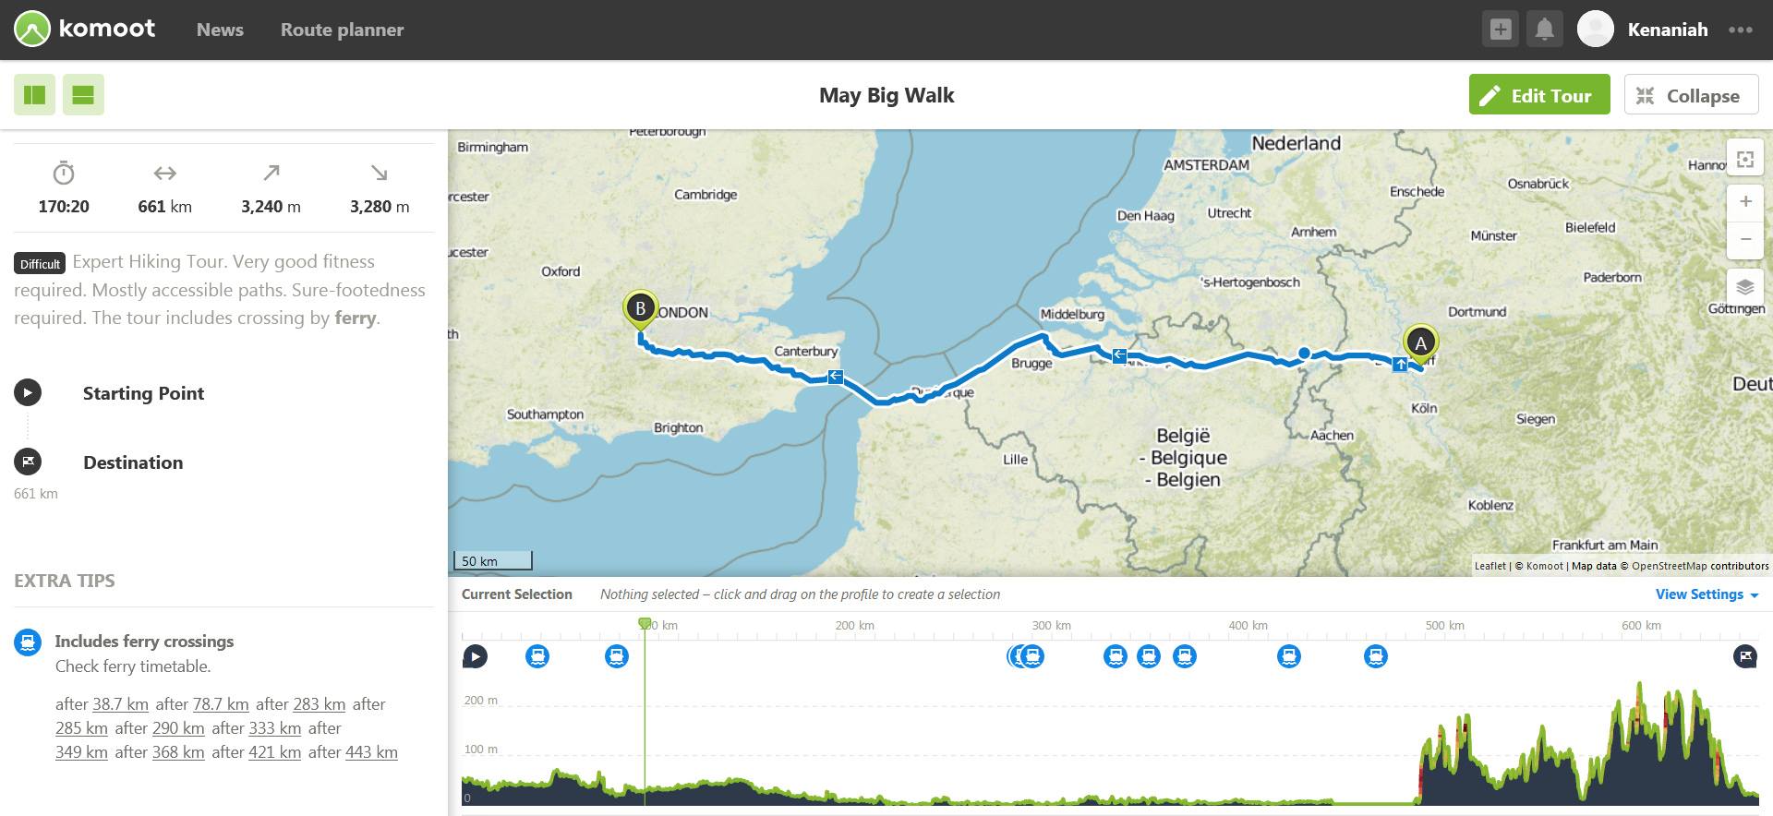Open Kenaniah profile menu
Viewport: 1773px width, 816px height.
tap(1667, 30)
